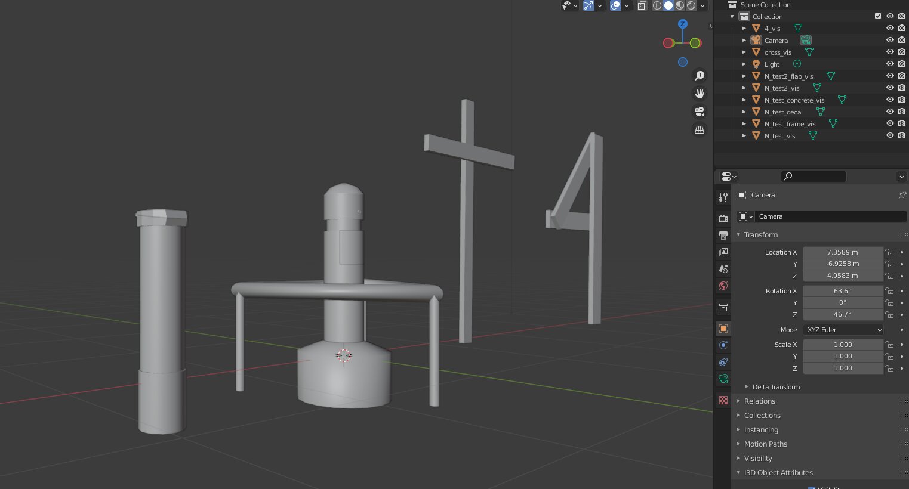Expand the N_test2_flap_vis tree row

click(x=744, y=76)
